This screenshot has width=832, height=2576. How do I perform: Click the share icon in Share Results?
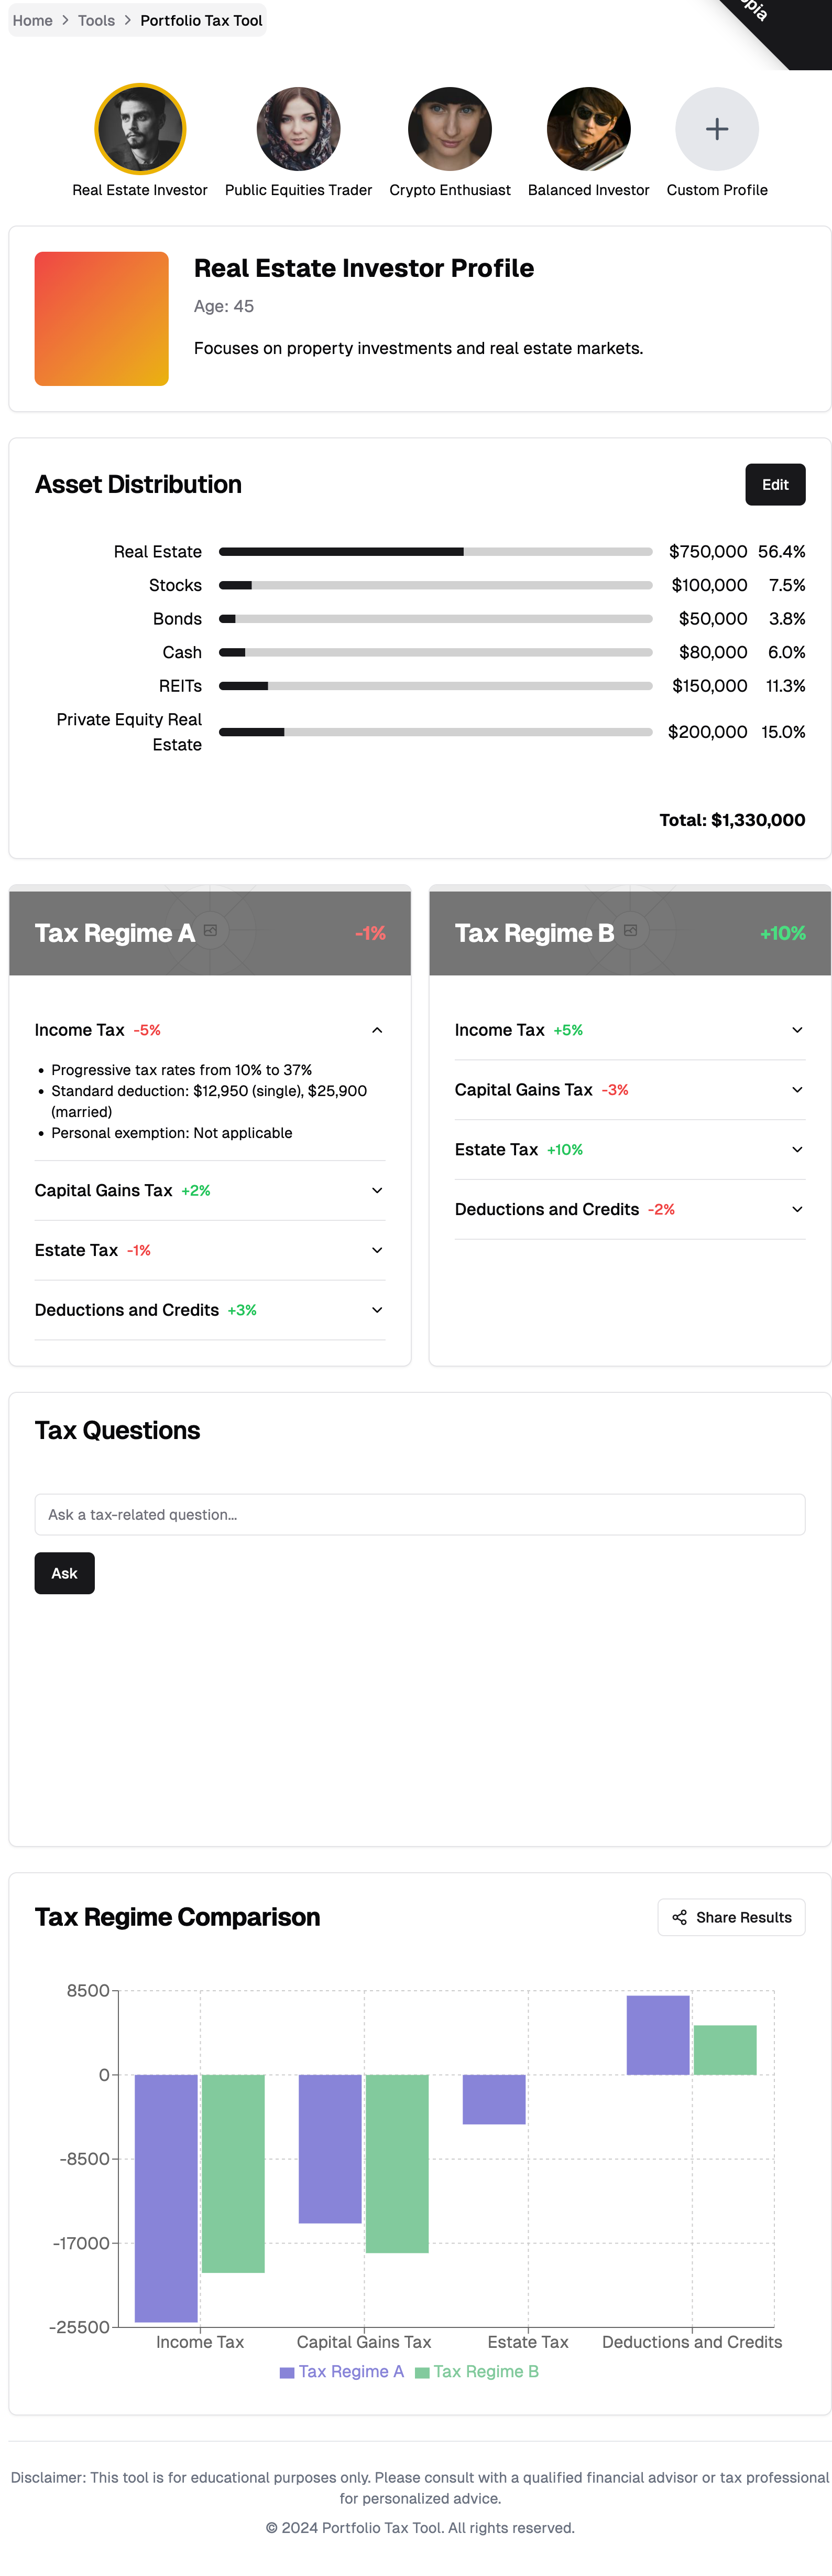click(x=679, y=1917)
